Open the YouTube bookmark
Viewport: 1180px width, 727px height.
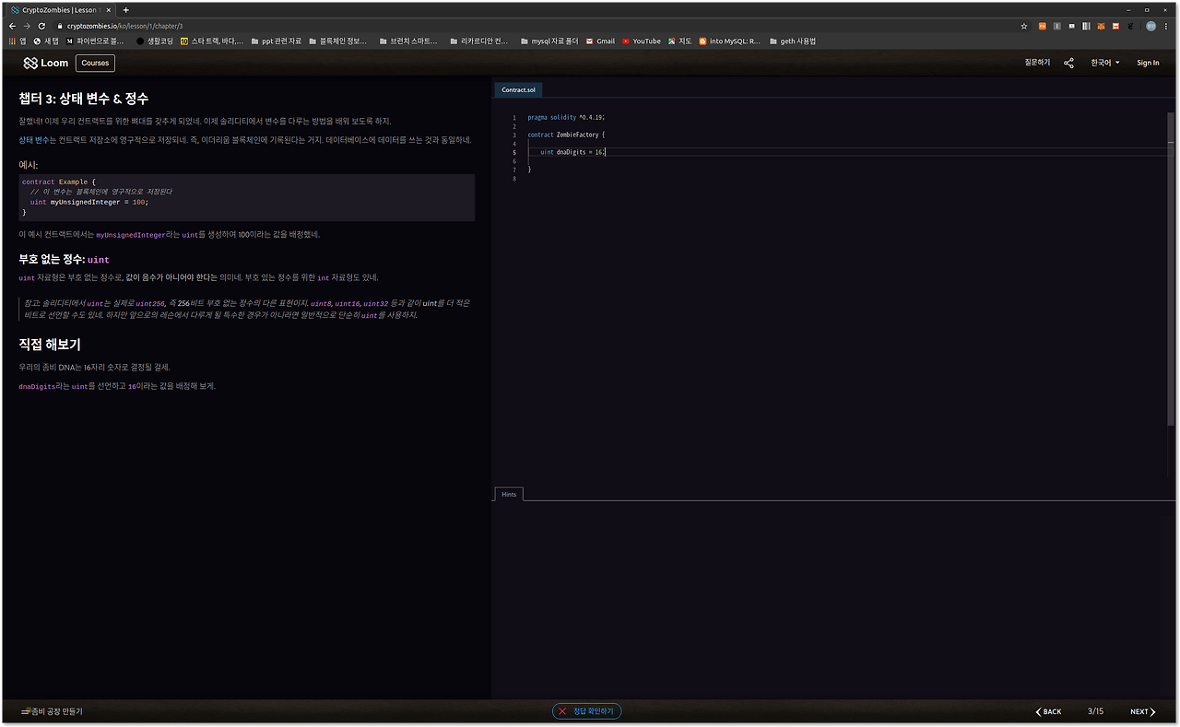[642, 41]
